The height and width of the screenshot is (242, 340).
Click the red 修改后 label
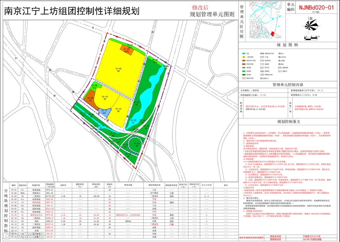coord(200,8)
